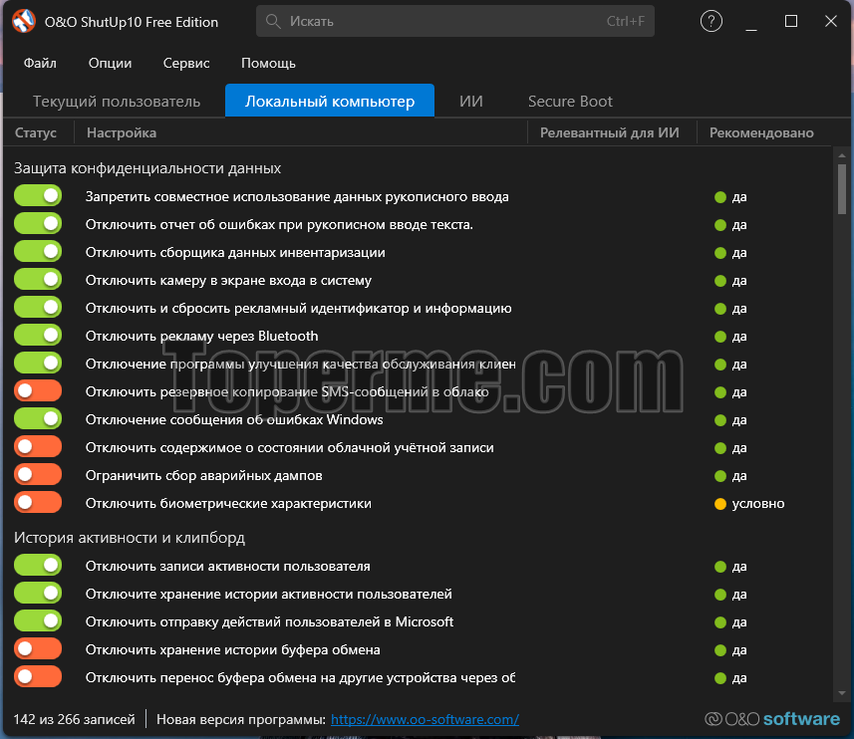This screenshot has height=739, width=854.
Task: Sort by the Статус column header
Action: pos(36,132)
